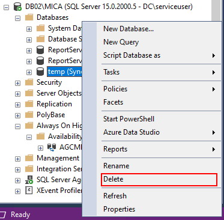Click the Server Objects folder icon
Viewport: 224px width, 220px height.
[29, 93]
